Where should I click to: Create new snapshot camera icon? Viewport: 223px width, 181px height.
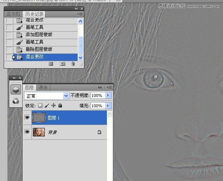(x=62, y=64)
